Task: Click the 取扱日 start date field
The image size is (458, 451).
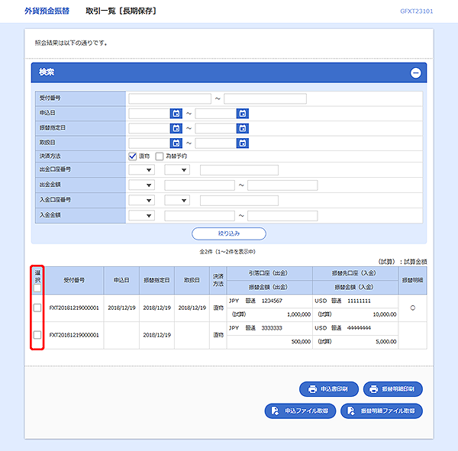Action: pos(150,143)
